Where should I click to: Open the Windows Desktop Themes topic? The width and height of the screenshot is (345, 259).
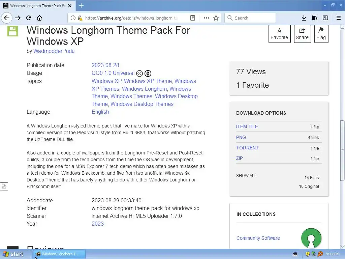click(x=142, y=104)
